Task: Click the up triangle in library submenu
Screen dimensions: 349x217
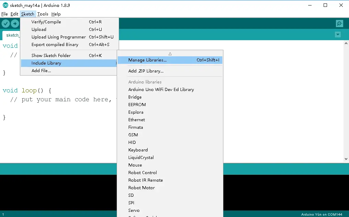Action: pyautogui.click(x=170, y=54)
